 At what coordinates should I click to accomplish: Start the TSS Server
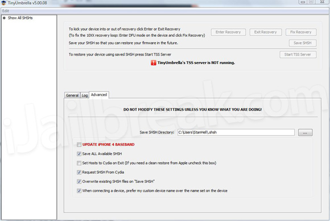click(x=298, y=55)
